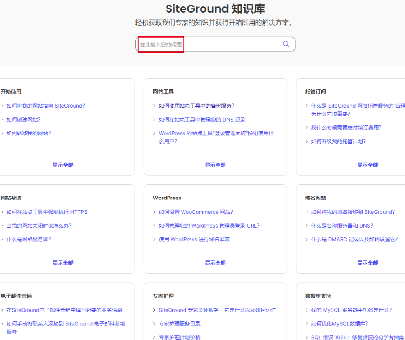Click the search magnifier icon

click(286, 44)
